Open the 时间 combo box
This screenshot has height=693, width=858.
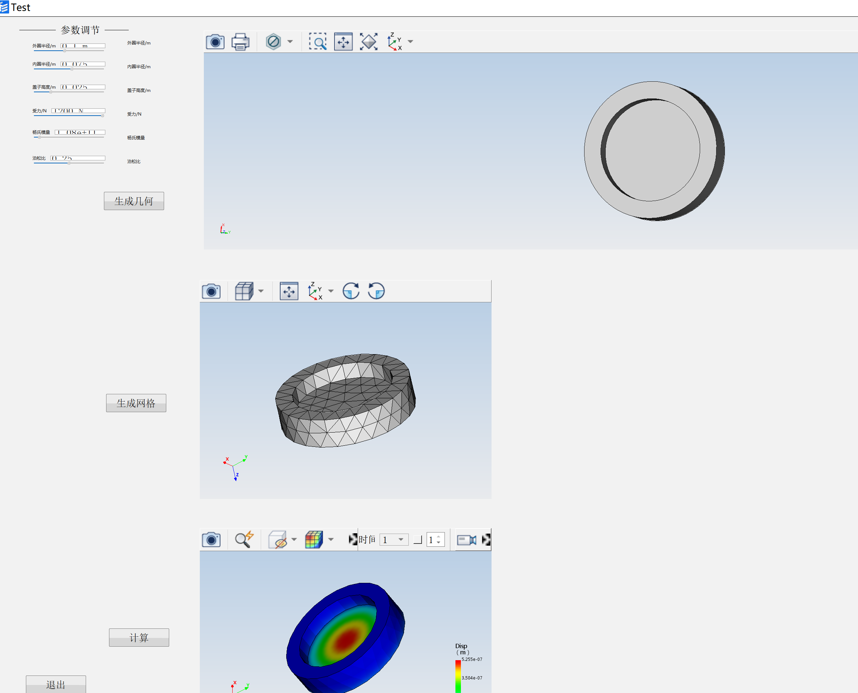pyautogui.click(x=394, y=540)
